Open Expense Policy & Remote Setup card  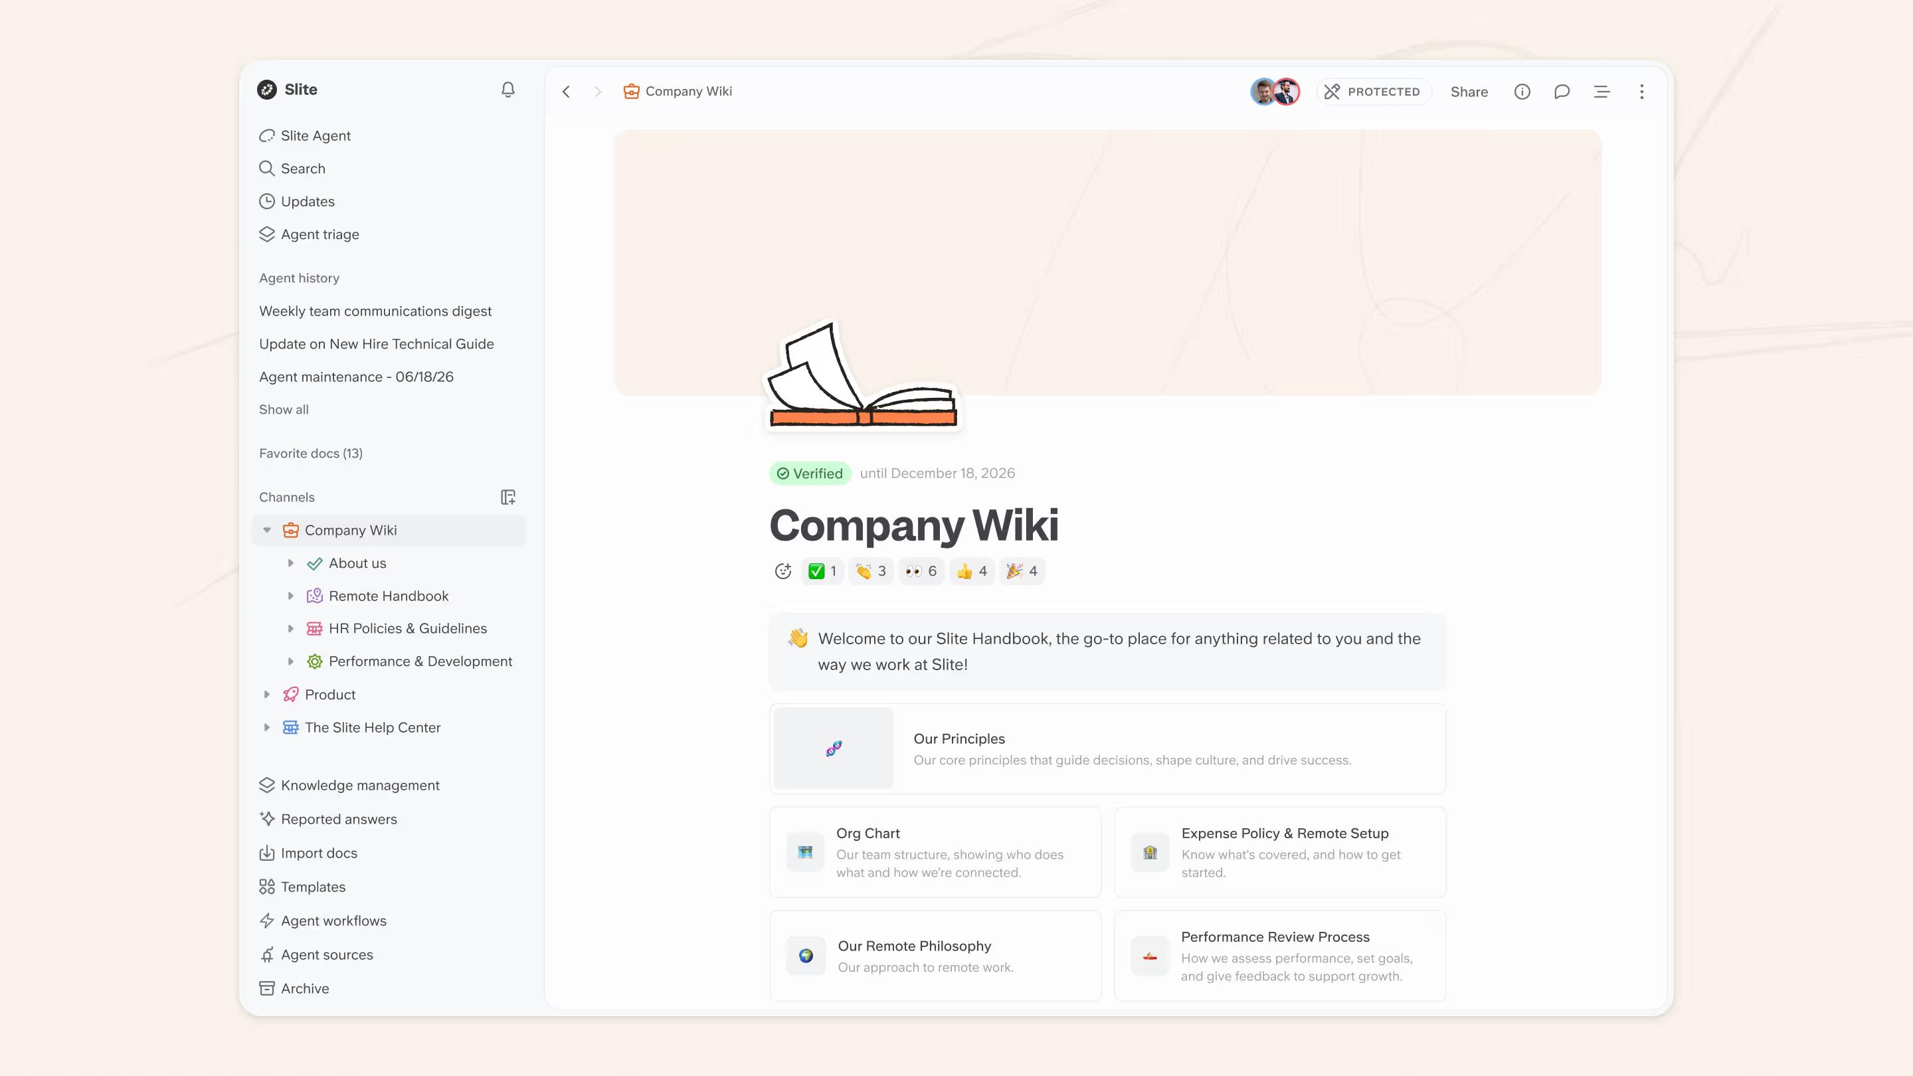pyautogui.click(x=1279, y=852)
